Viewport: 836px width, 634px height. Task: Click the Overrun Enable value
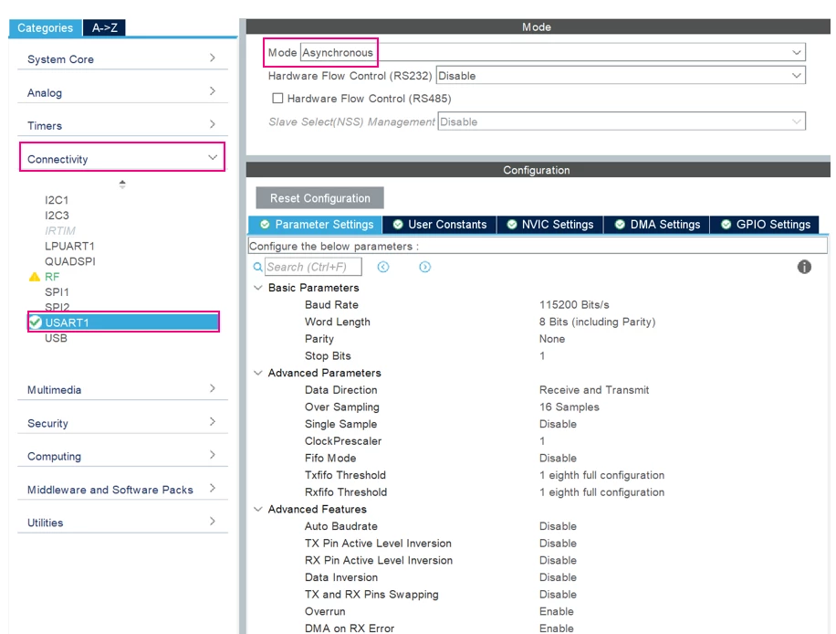pos(556,611)
